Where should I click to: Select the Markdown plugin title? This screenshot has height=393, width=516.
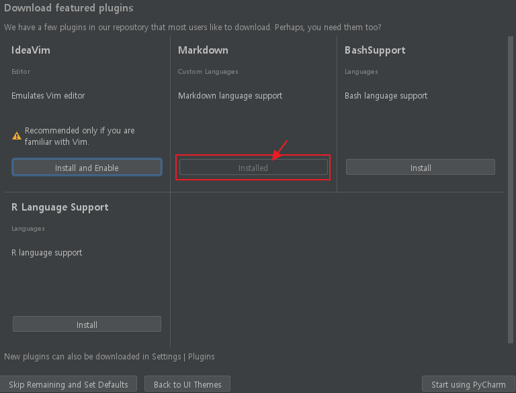pos(203,50)
